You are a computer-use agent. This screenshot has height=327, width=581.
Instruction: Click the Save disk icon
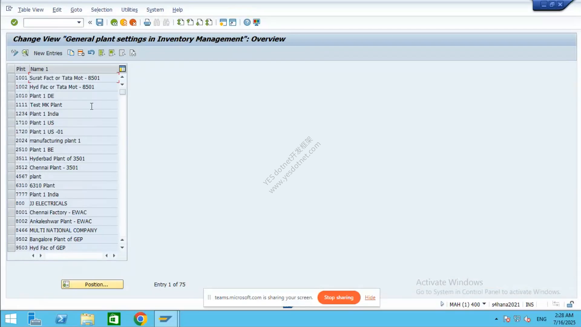coord(100,22)
